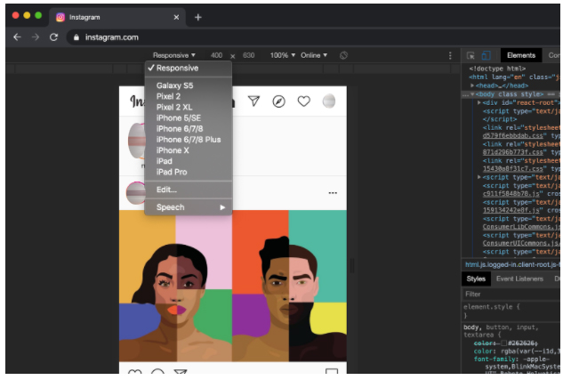Click the styles Filter field

point(511,295)
